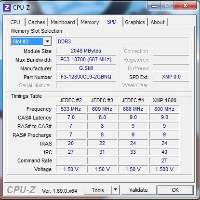
Task: Select the 533 MHz frequency cell
Action: tap(71, 109)
